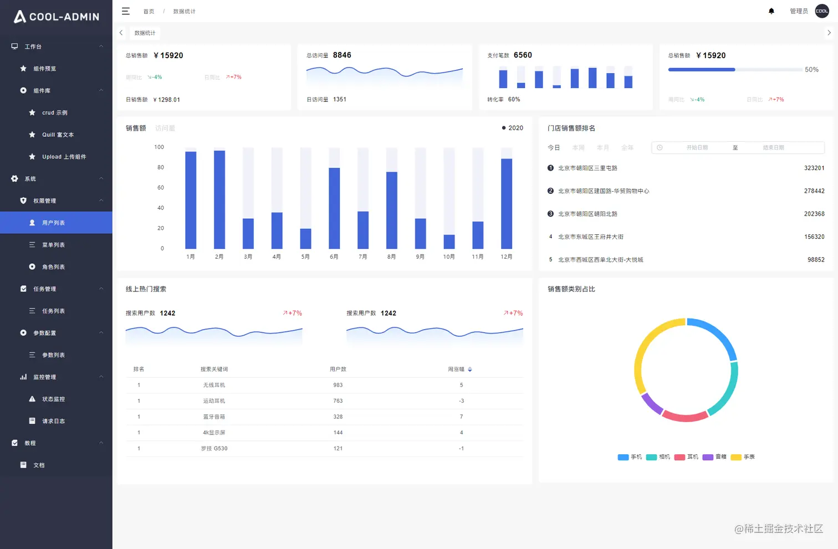Viewport: 838px width, 549px height.
Task: Select the 本月 filter in store ranking
Action: [603, 148]
